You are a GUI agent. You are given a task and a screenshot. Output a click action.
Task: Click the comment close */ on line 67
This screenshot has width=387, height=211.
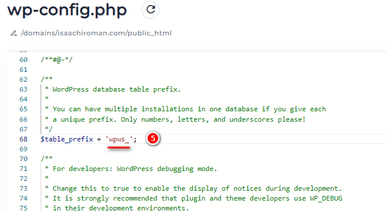pos(49,129)
